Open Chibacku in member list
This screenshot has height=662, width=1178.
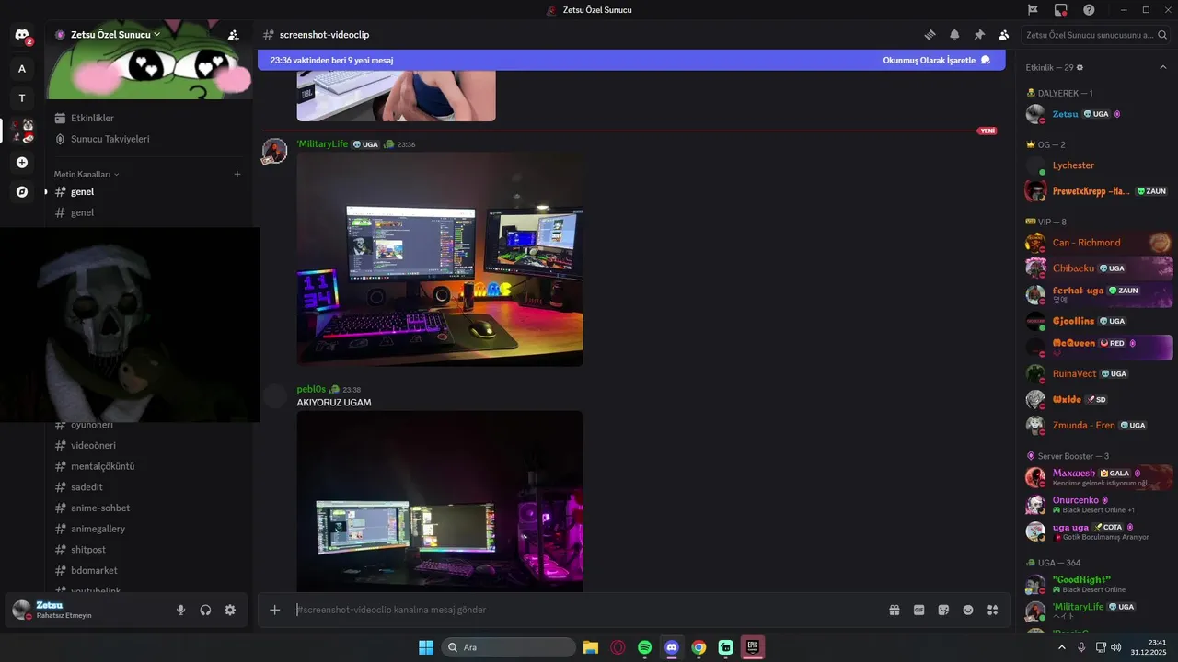click(1096, 268)
